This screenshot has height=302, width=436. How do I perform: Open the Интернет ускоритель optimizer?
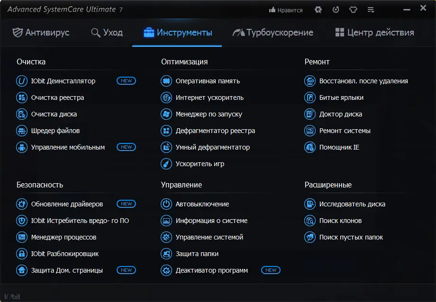210,98
